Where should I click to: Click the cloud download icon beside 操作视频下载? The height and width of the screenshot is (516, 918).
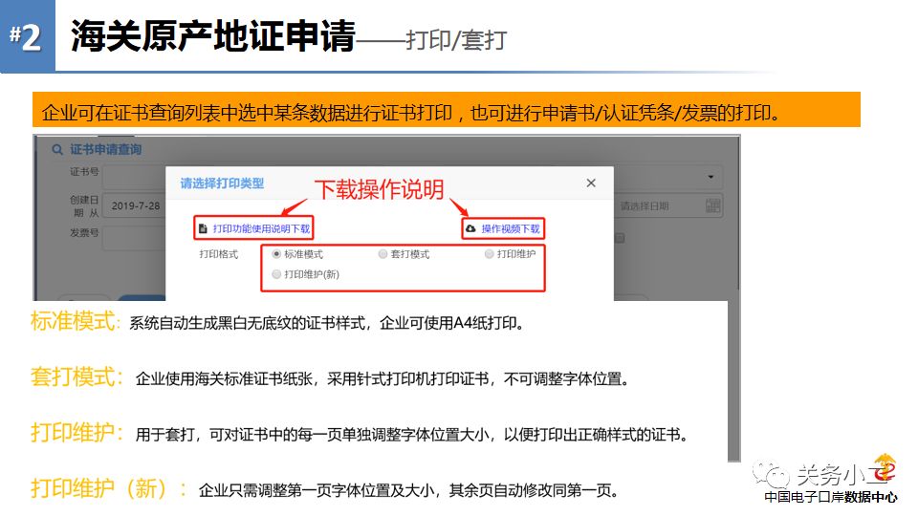click(470, 228)
